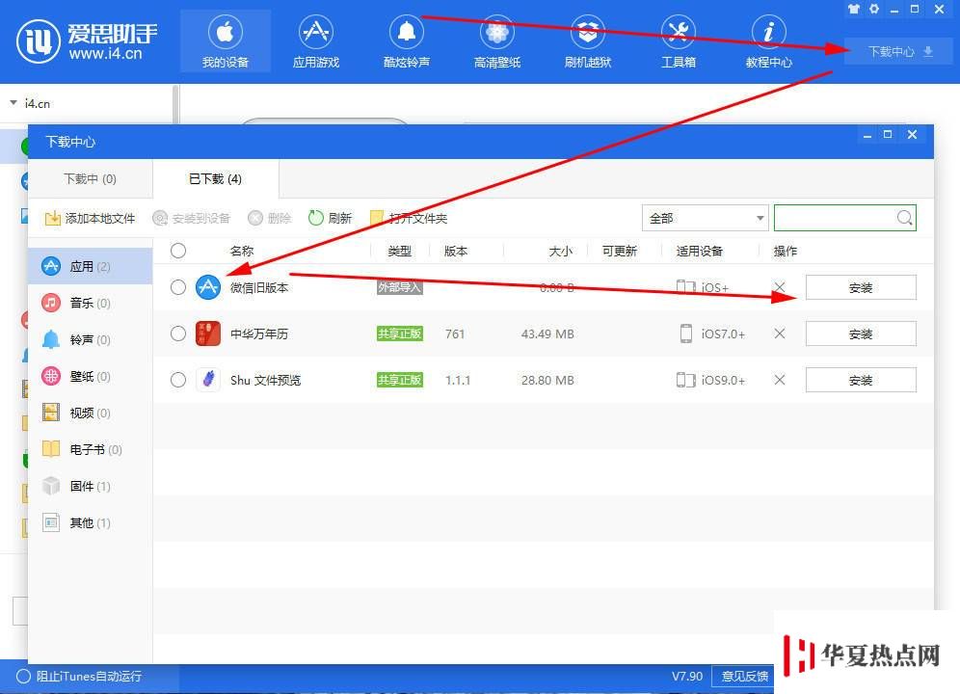Click 共享正版 badge on Shu 文件预览 row
Screen dimensions: 960x694
pos(399,380)
